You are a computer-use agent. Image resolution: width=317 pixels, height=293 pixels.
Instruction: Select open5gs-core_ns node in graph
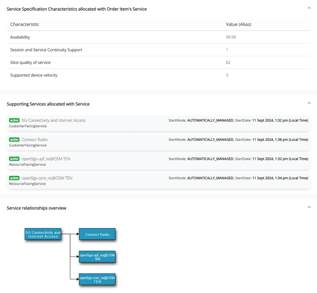(x=97, y=279)
